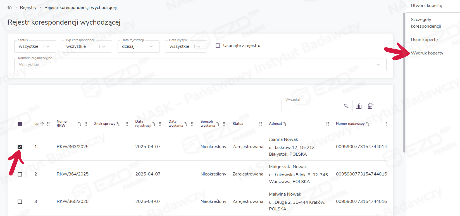The image size is (460, 216).
Task: Sort the table by Adresat arrows
Action: (x=285, y=124)
